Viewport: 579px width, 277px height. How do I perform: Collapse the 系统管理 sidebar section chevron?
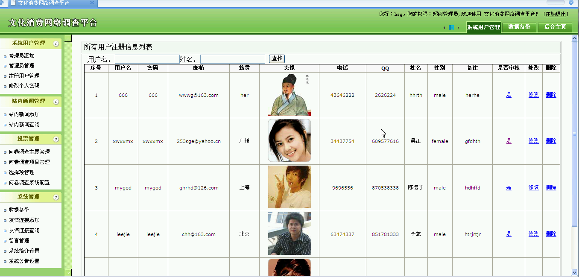56,197
